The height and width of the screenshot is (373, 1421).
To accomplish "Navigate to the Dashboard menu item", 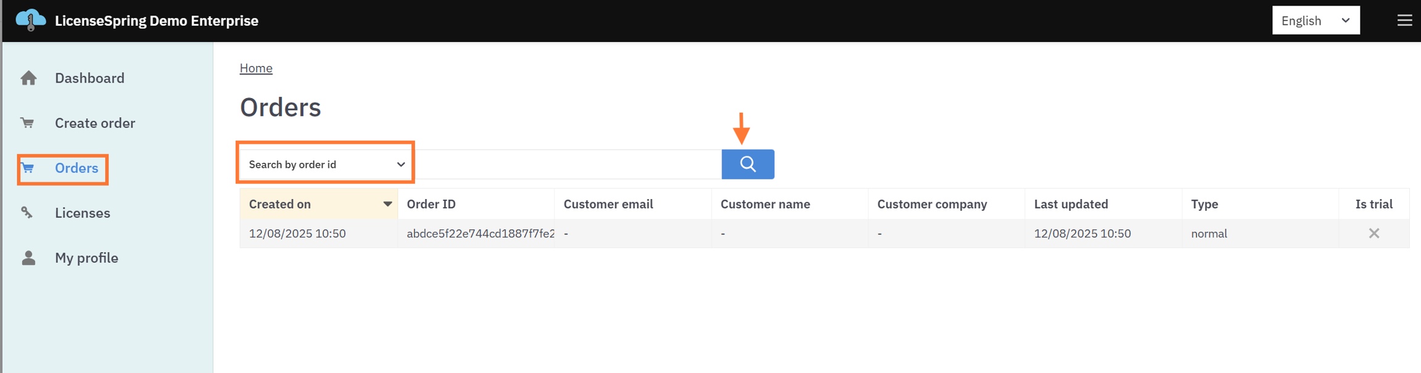I will click(x=89, y=78).
